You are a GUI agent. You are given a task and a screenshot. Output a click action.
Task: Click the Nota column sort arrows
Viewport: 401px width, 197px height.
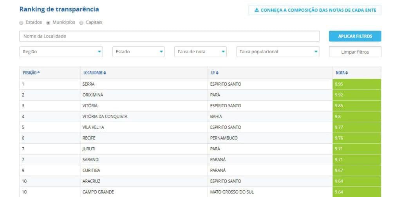click(x=347, y=73)
